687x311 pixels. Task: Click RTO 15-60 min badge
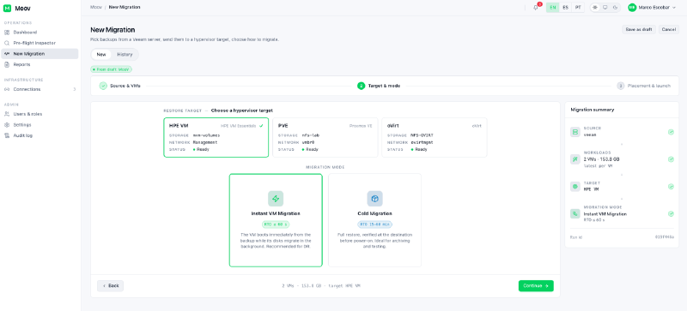374,224
